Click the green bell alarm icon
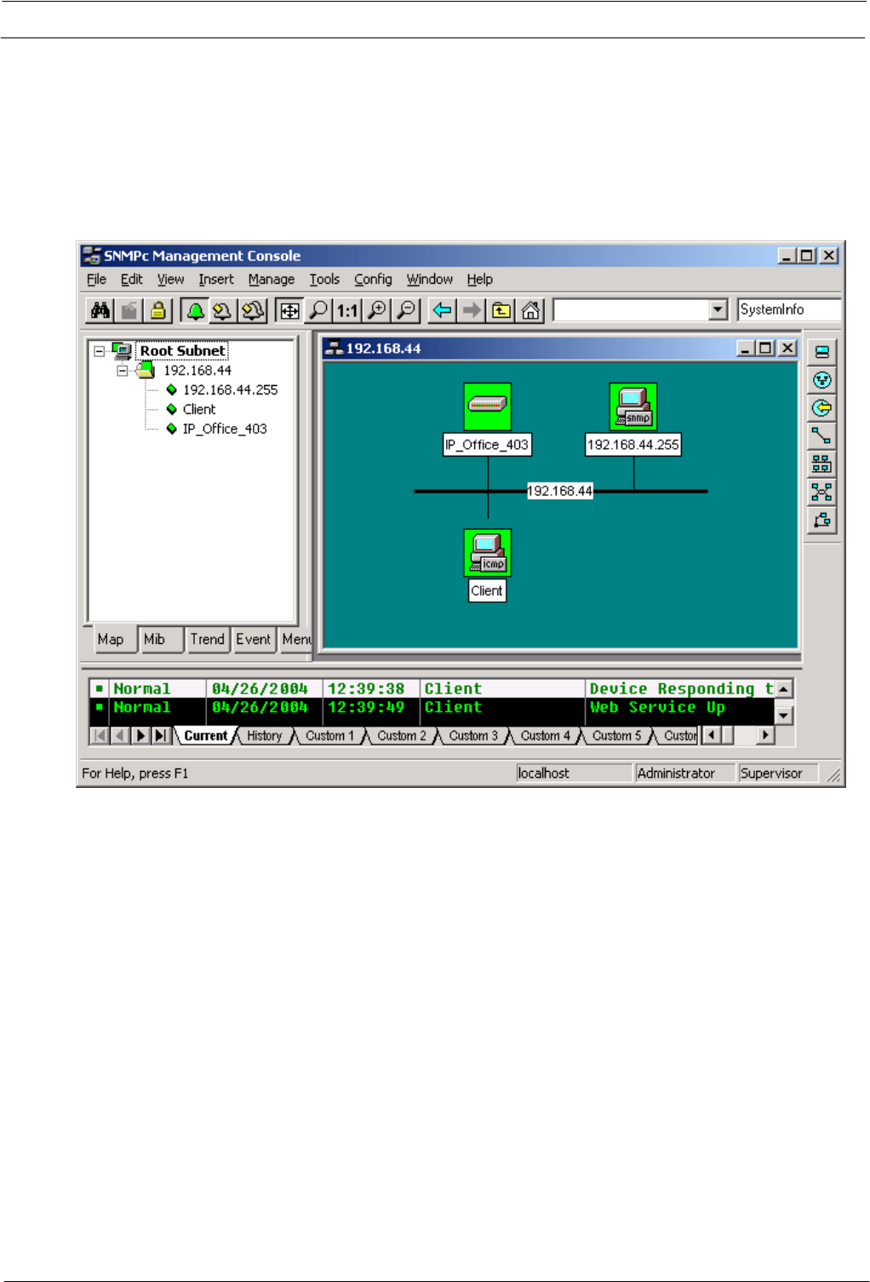The width and height of the screenshot is (870, 1282). coord(196,311)
